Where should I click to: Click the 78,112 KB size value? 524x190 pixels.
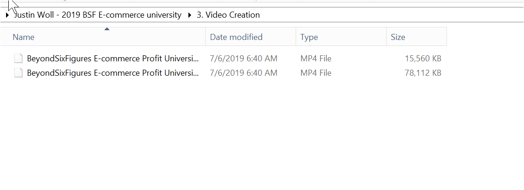423,73
